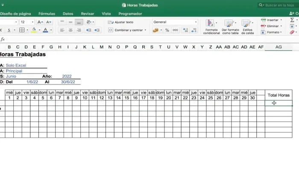The width and height of the screenshot is (299, 172).
Task: Apply thousands separator 000 style
Action: 175,30
